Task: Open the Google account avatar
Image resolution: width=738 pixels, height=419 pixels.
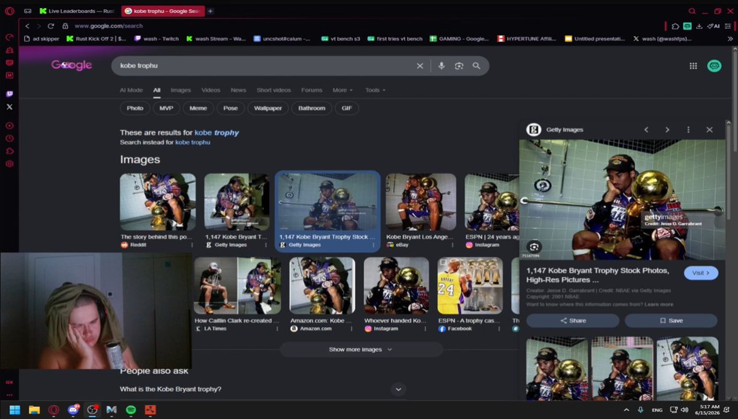Action: (x=714, y=66)
